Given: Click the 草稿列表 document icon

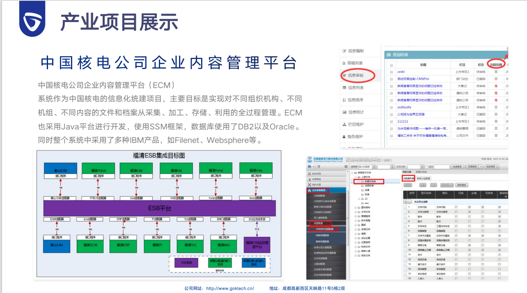Looking at the screenshot, I should click(344, 63).
